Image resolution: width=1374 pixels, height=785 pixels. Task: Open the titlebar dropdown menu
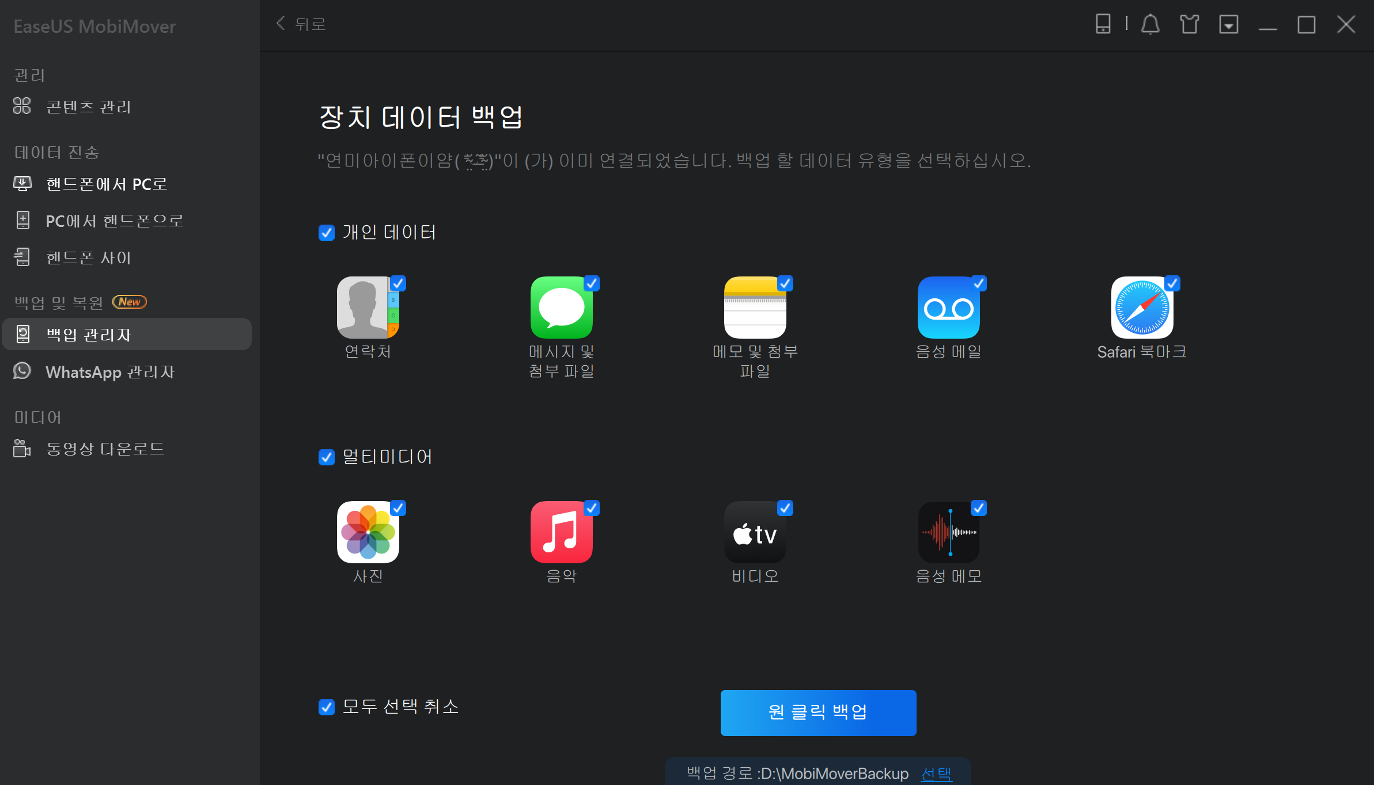pos(1228,24)
